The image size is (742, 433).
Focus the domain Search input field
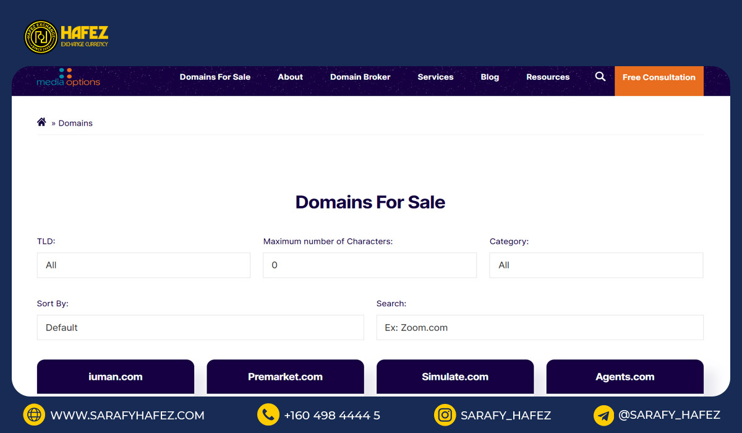[540, 328]
